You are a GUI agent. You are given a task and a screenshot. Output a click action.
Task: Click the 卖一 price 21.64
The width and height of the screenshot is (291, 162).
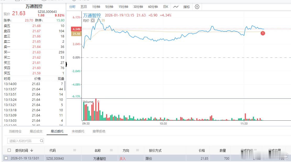36,47
